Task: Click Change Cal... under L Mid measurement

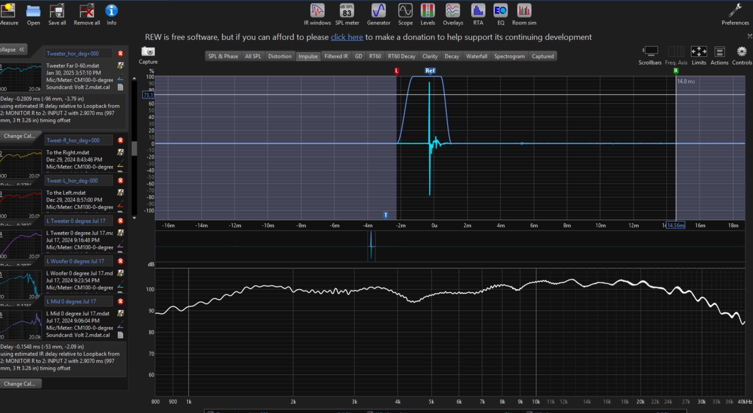Action: point(20,384)
